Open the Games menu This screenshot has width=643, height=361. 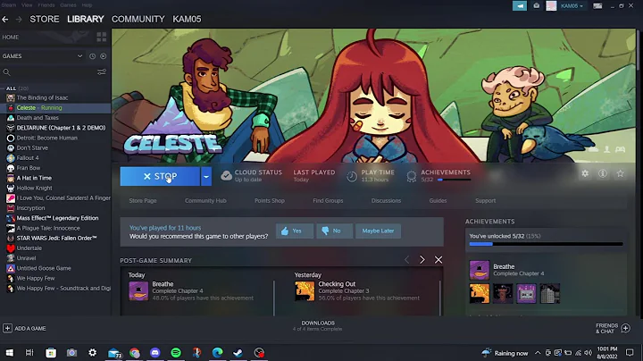click(x=68, y=5)
